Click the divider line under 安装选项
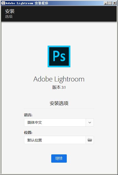The height and width of the screenshot is (175, 118). point(59,108)
